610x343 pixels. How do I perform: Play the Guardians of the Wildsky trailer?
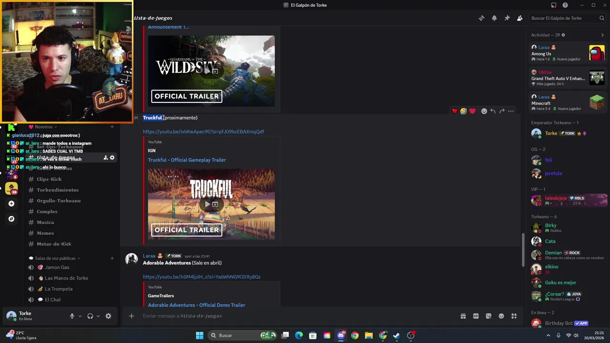pyautogui.click(x=207, y=71)
